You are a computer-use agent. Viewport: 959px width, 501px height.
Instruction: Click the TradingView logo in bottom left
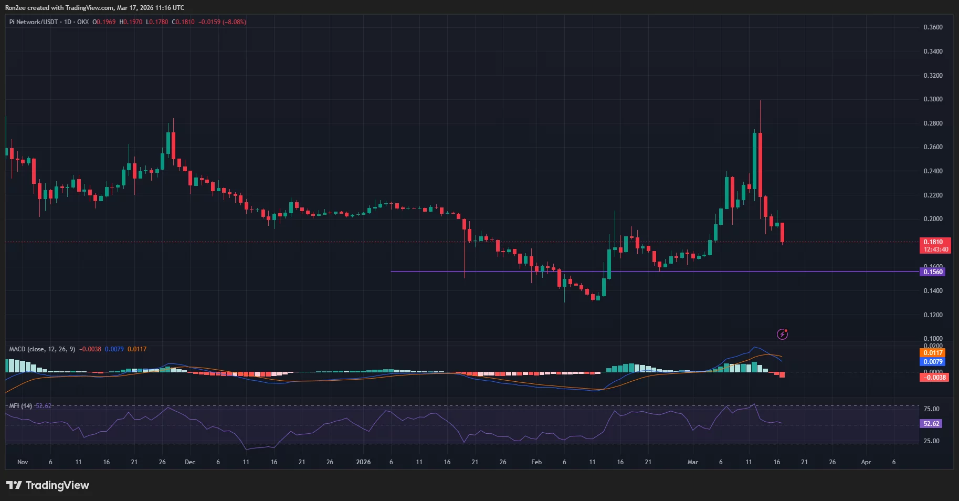click(x=47, y=485)
